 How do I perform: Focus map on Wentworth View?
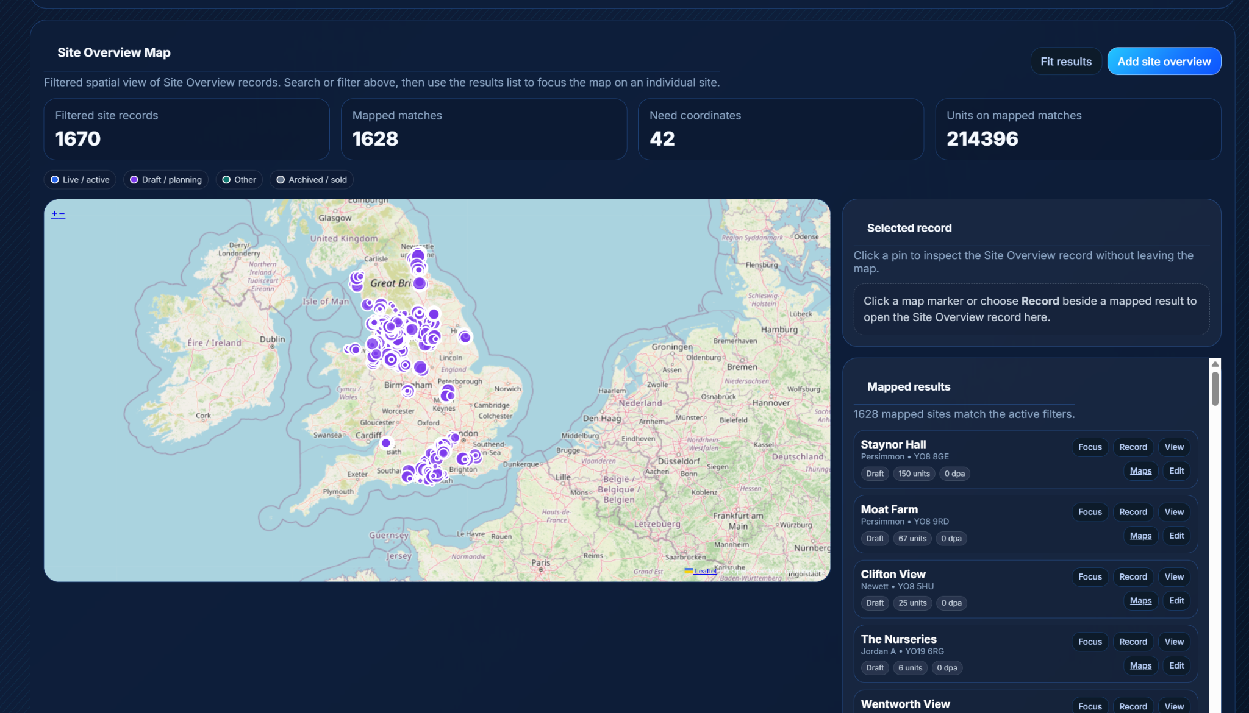(1090, 706)
